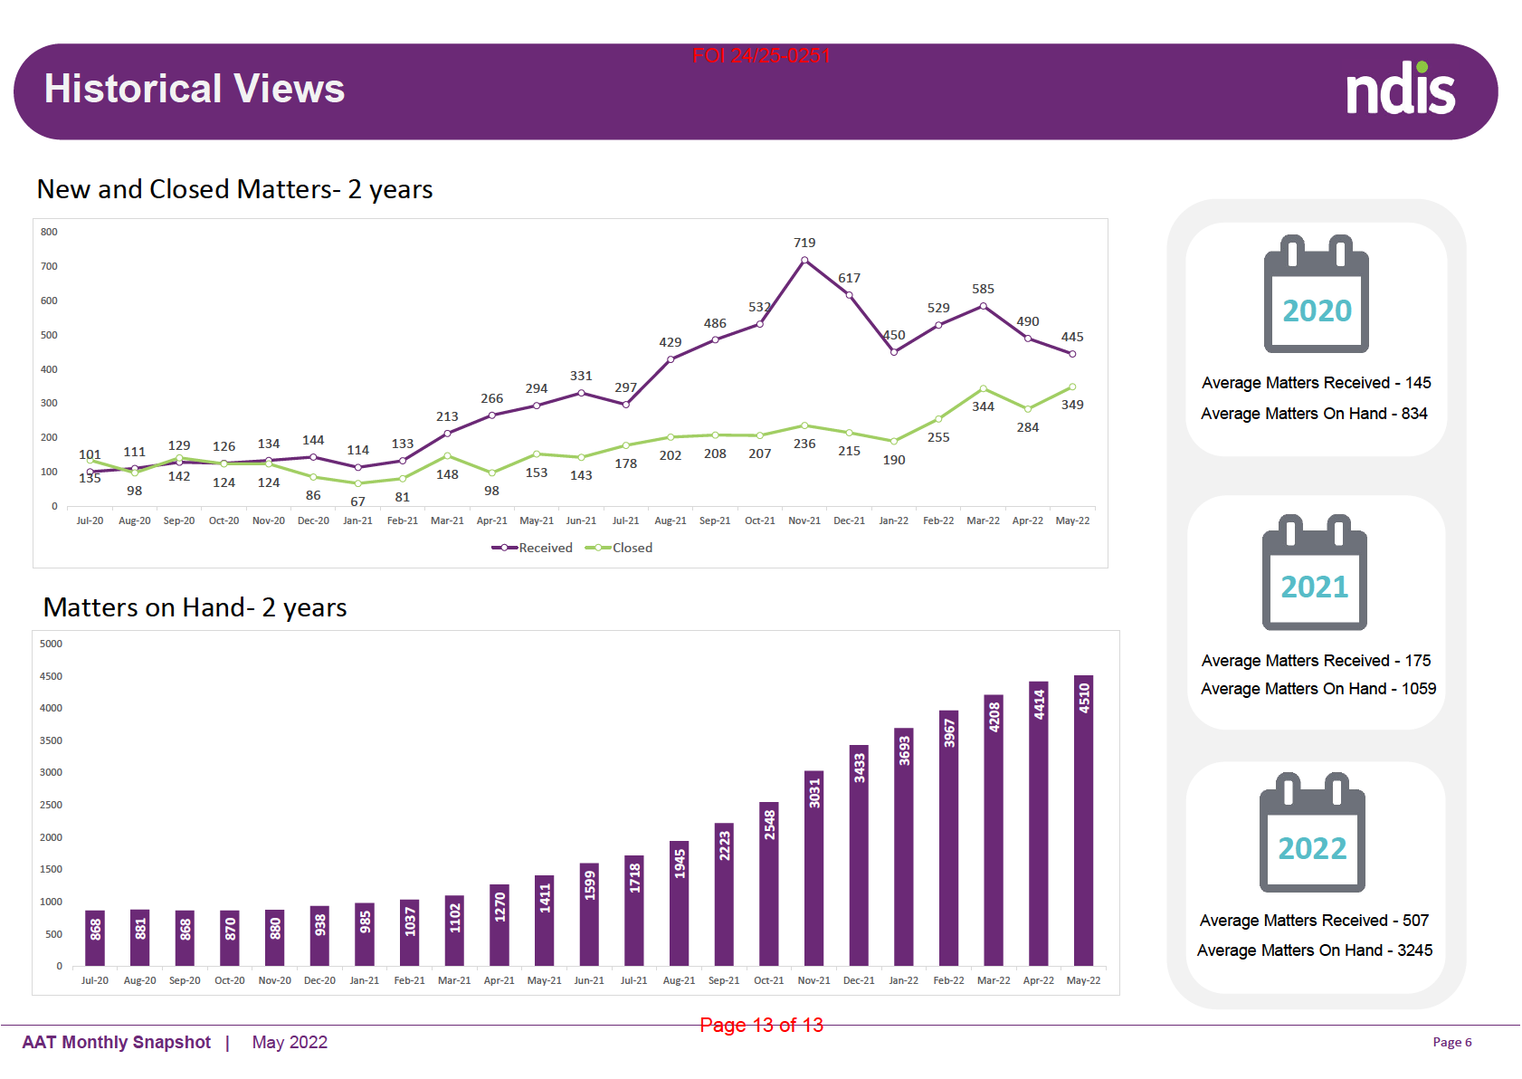
Task: Select the May-22 bar labeled 4510
Action: tap(1083, 820)
